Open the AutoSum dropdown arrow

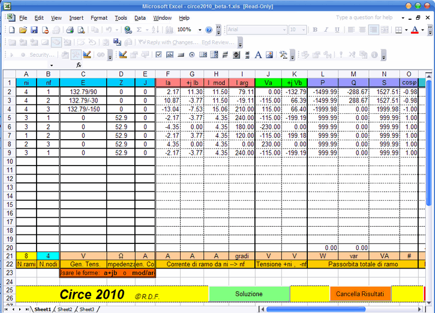(147, 29)
